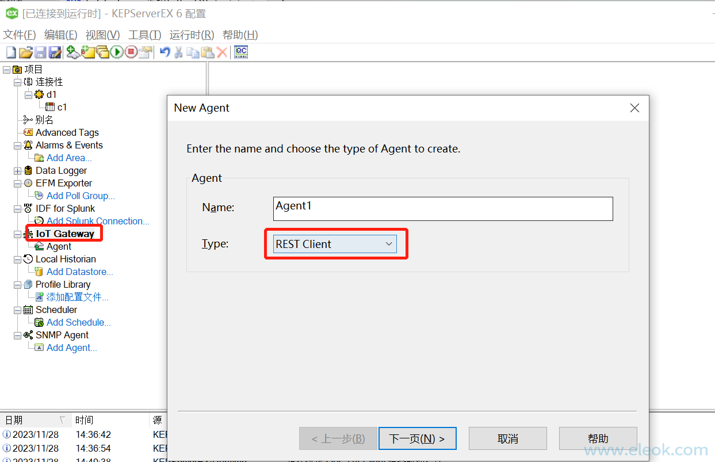
Task: Launch the Quick Client QC icon
Action: coord(241,53)
